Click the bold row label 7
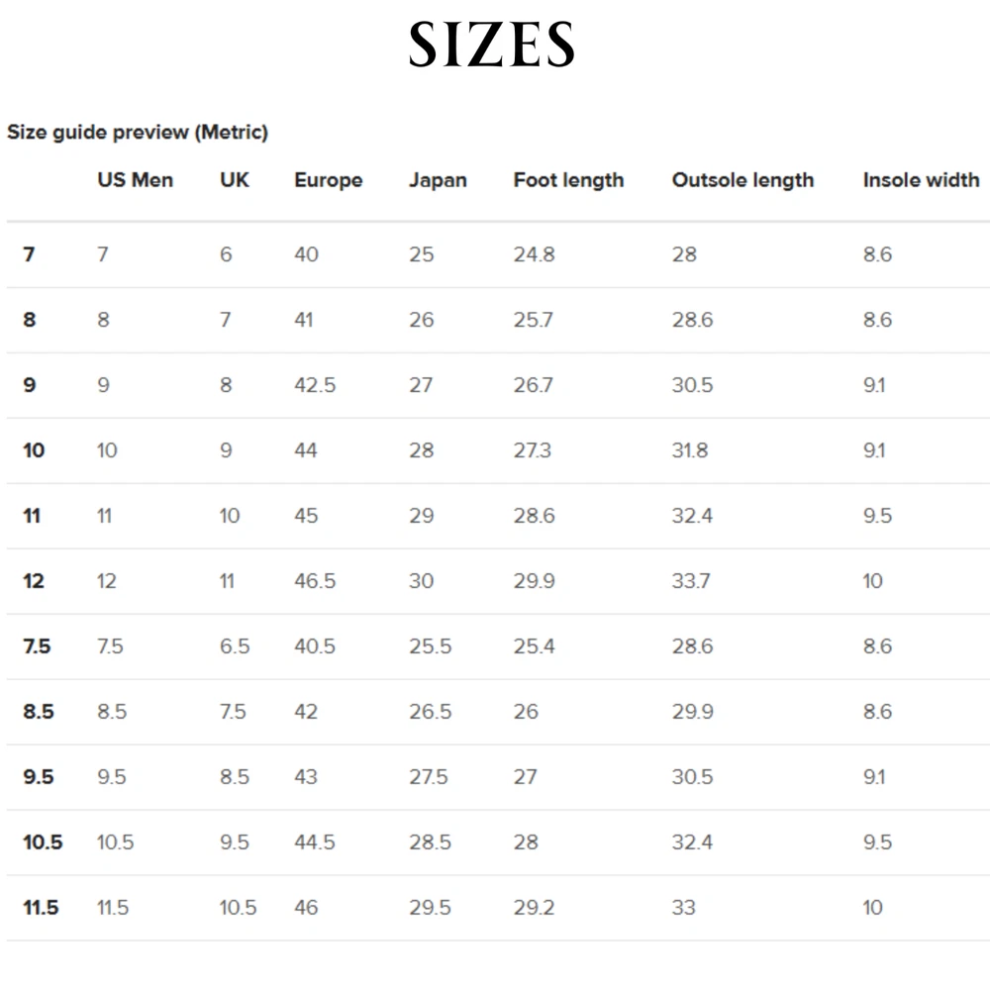This screenshot has height=990, width=990. 29,254
